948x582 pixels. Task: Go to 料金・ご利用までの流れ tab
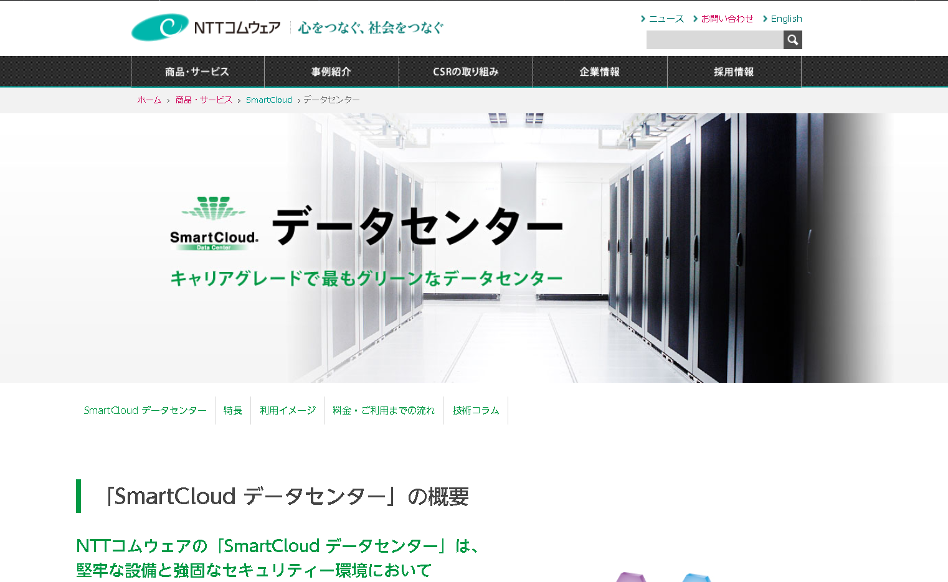click(384, 410)
